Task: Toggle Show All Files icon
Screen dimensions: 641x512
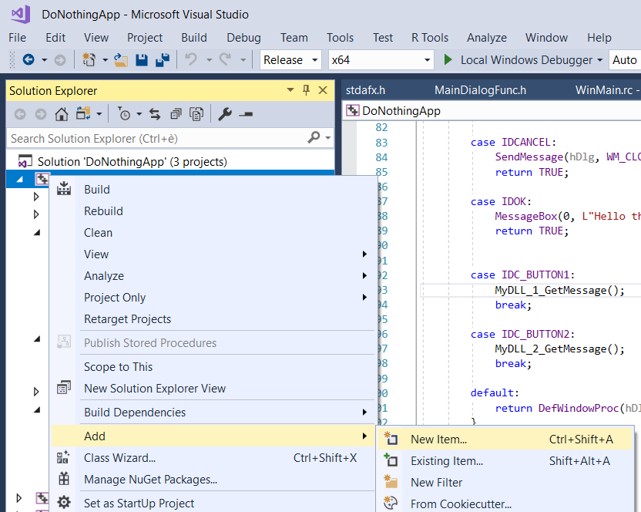Action: [196, 114]
